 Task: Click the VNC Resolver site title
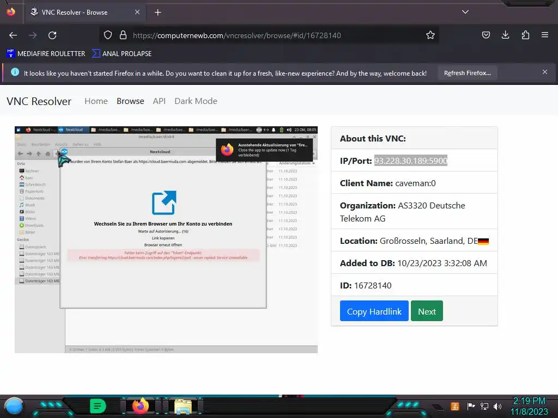39,101
